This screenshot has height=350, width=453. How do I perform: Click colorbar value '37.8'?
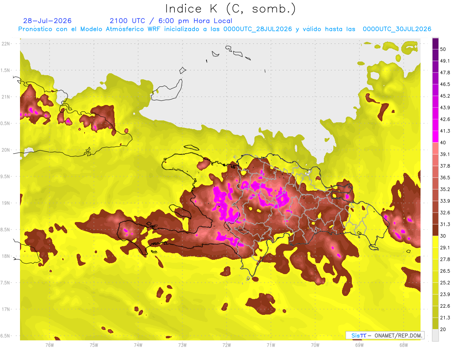pos(445,166)
